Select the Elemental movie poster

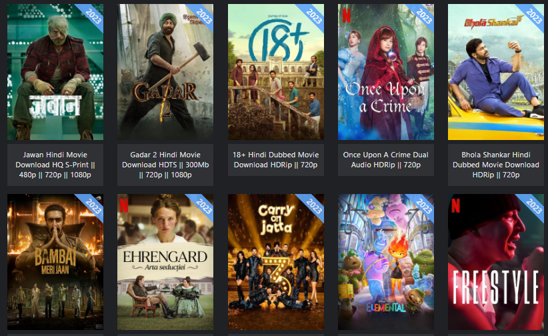(386, 262)
